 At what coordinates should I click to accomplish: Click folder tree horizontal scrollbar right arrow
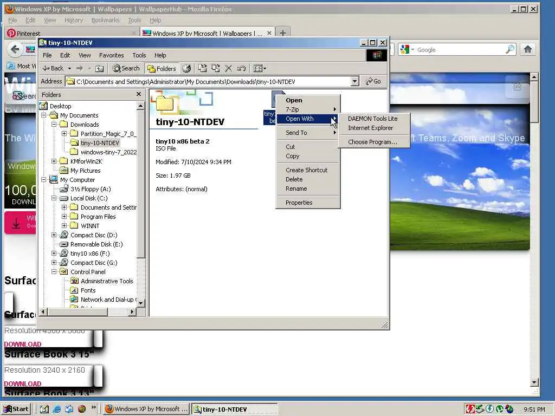pos(132,311)
